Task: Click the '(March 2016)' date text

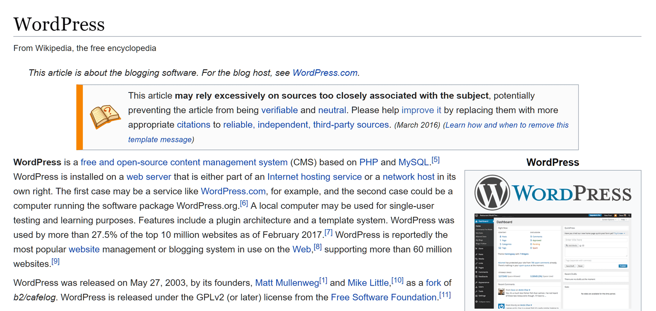Action: coord(417,125)
